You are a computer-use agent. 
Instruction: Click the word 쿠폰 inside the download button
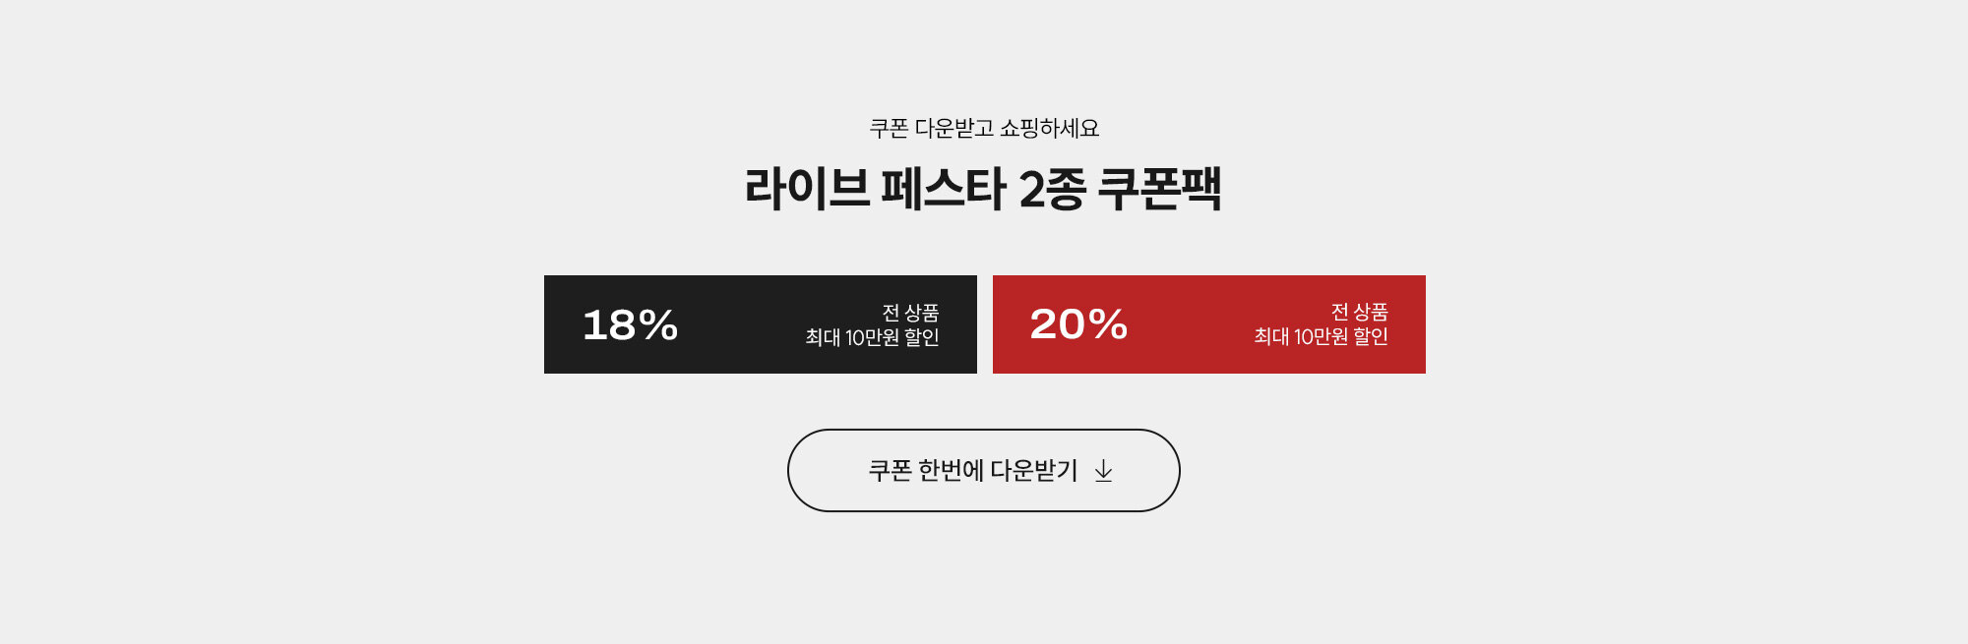click(890, 471)
